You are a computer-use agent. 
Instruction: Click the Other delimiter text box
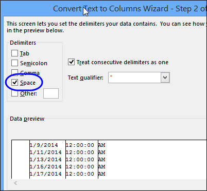click(51, 93)
